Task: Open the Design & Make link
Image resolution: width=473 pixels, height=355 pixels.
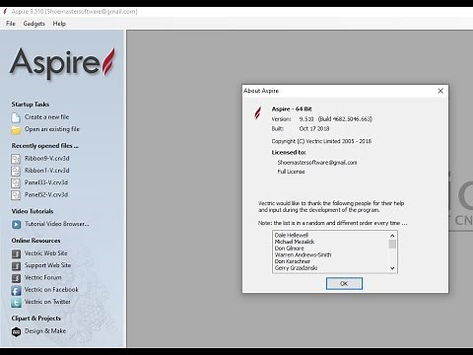Action: pos(45,331)
